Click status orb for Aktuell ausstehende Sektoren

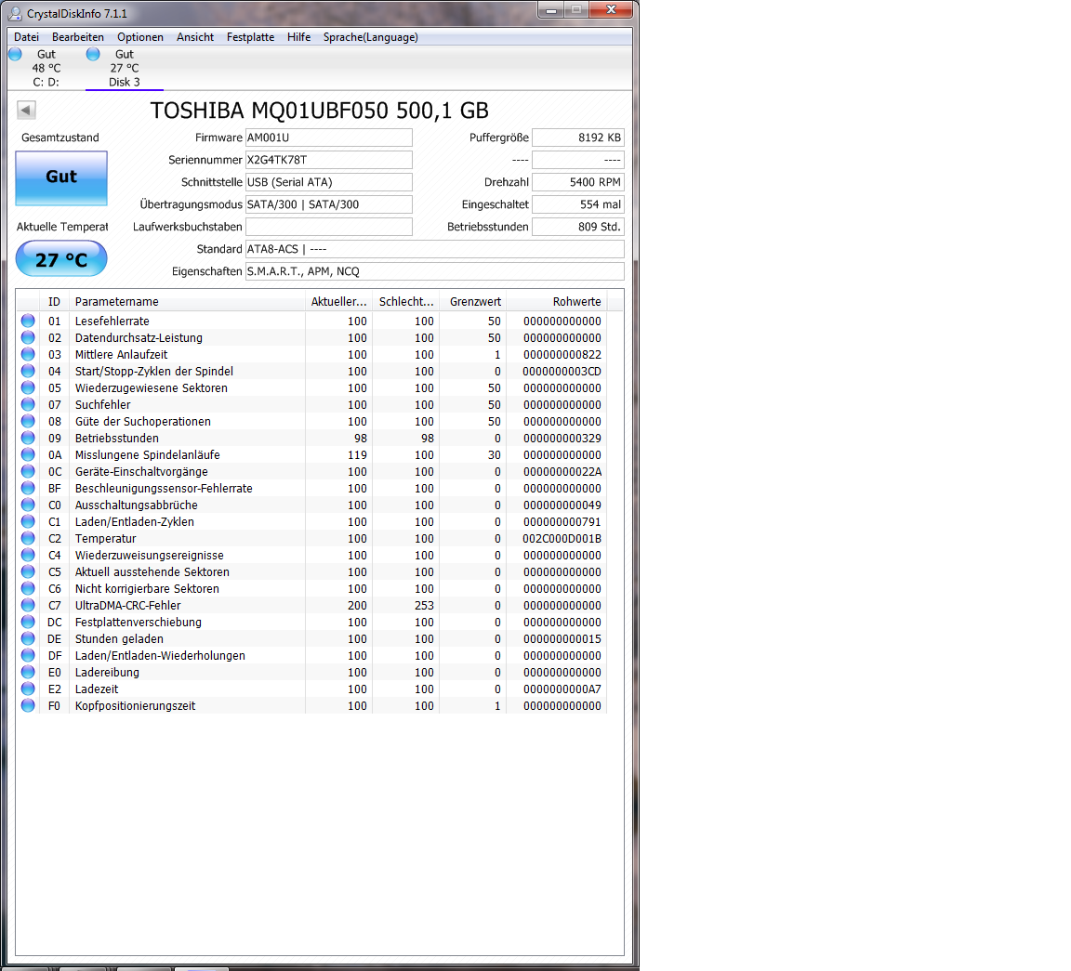tap(28, 571)
